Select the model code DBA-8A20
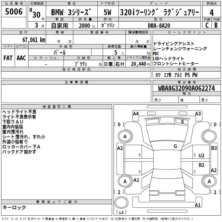This screenshot has height=222, width=222. pyautogui.click(x=159, y=26)
